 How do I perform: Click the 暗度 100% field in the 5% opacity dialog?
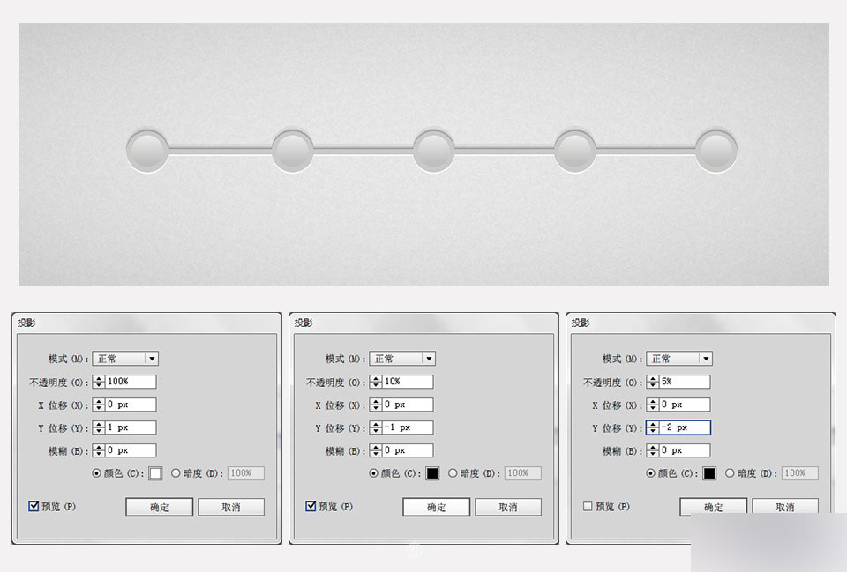click(800, 473)
